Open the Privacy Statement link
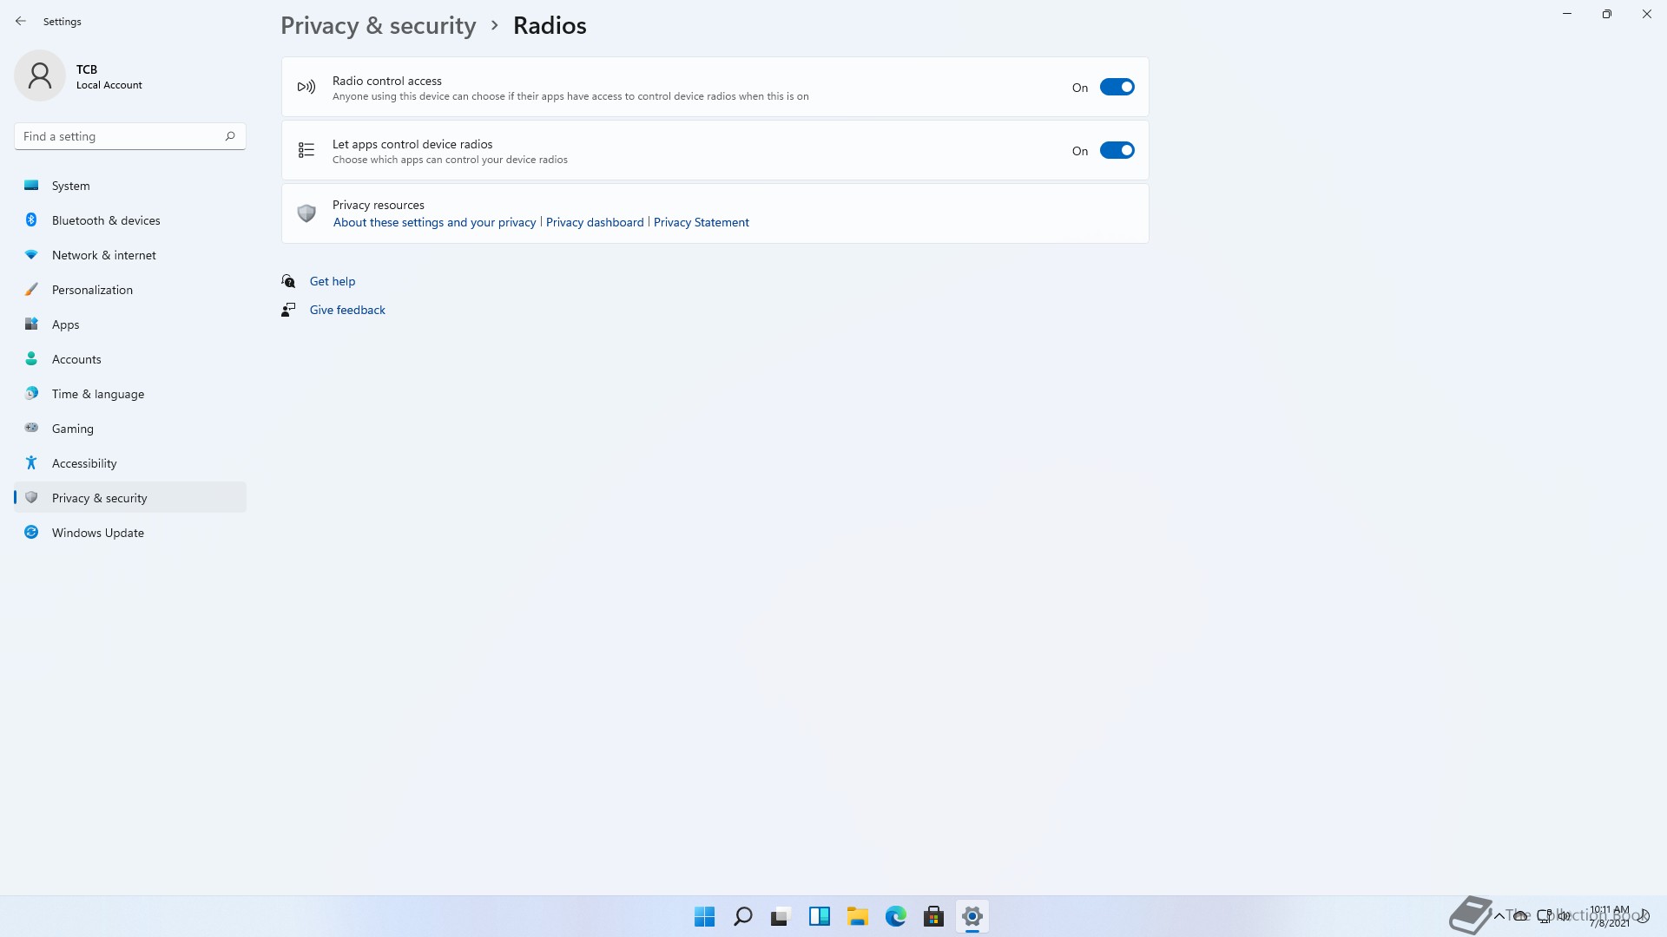Image resolution: width=1667 pixels, height=937 pixels. [x=702, y=222]
